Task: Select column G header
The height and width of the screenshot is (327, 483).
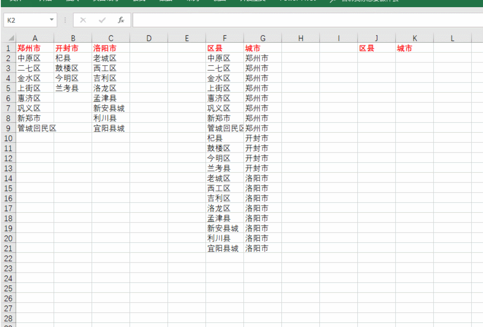Action: [263, 38]
